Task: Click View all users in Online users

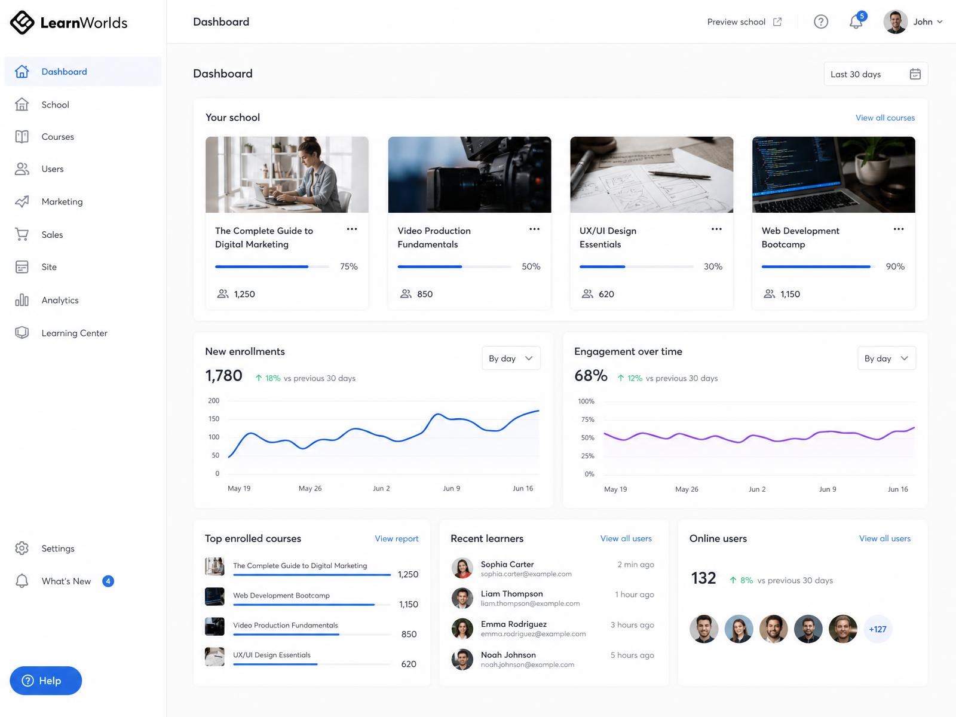Action: tap(885, 538)
